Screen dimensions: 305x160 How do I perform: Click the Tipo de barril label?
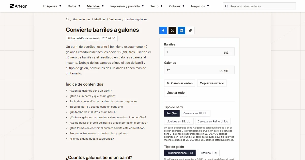(x=174, y=107)
